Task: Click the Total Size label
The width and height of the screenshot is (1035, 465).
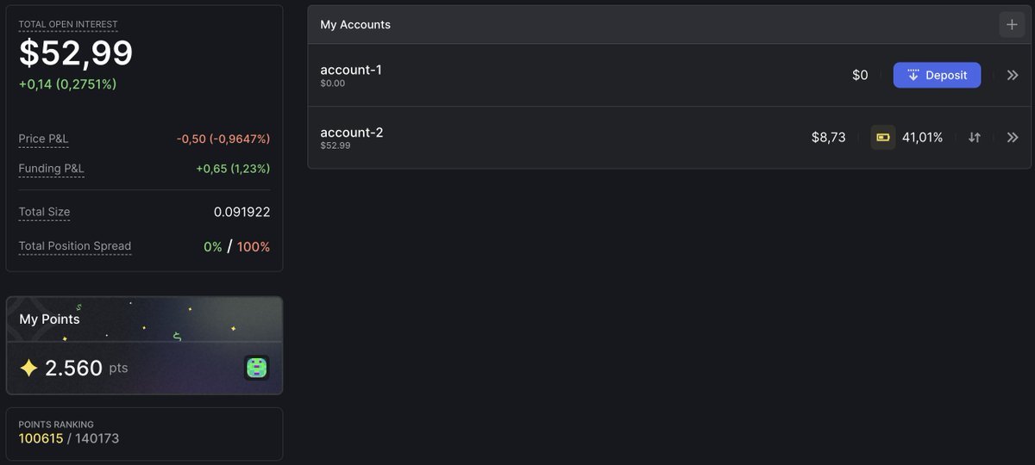Action: point(44,212)
